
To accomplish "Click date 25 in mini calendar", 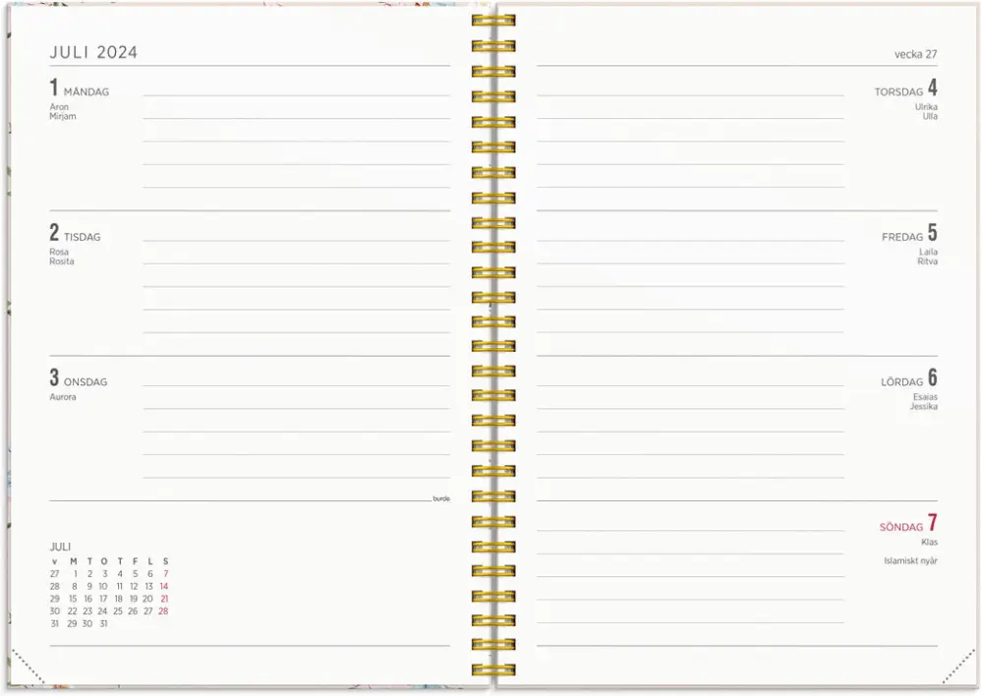I will click(118, 611).
